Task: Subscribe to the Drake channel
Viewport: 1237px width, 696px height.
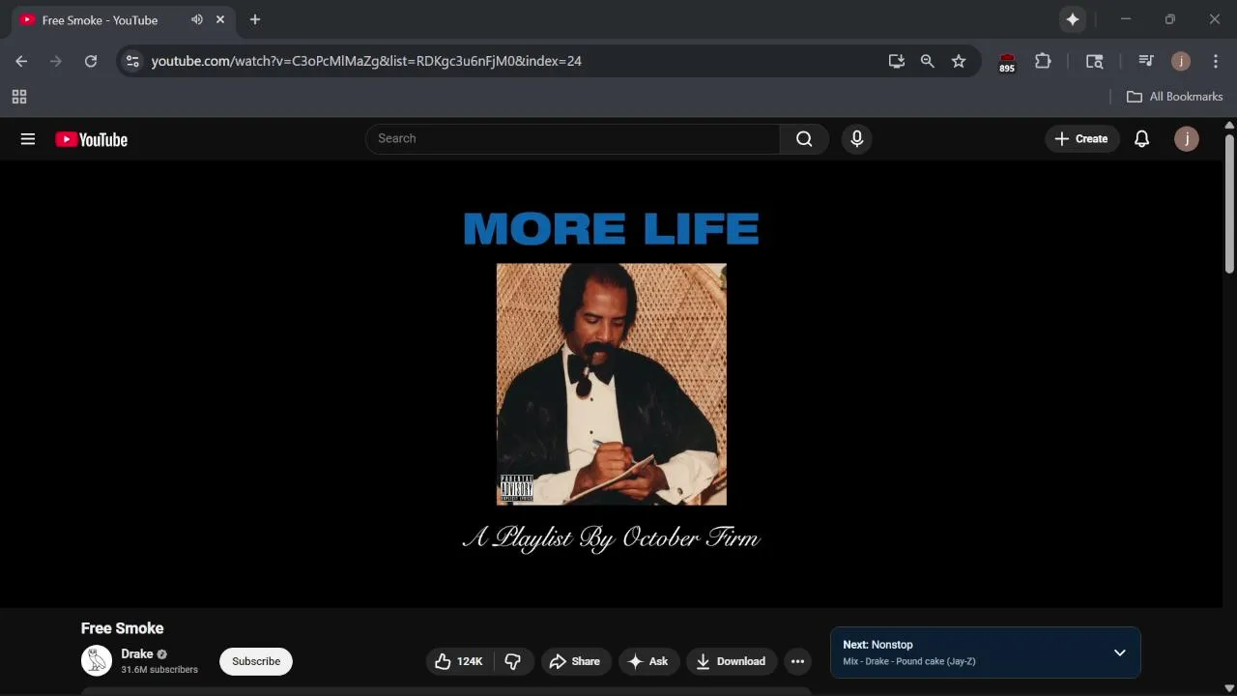Action: click(256, 661)
